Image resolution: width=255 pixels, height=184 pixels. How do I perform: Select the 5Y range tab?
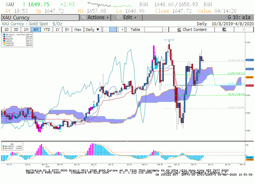pyautogui.click(x=67, y=30)
